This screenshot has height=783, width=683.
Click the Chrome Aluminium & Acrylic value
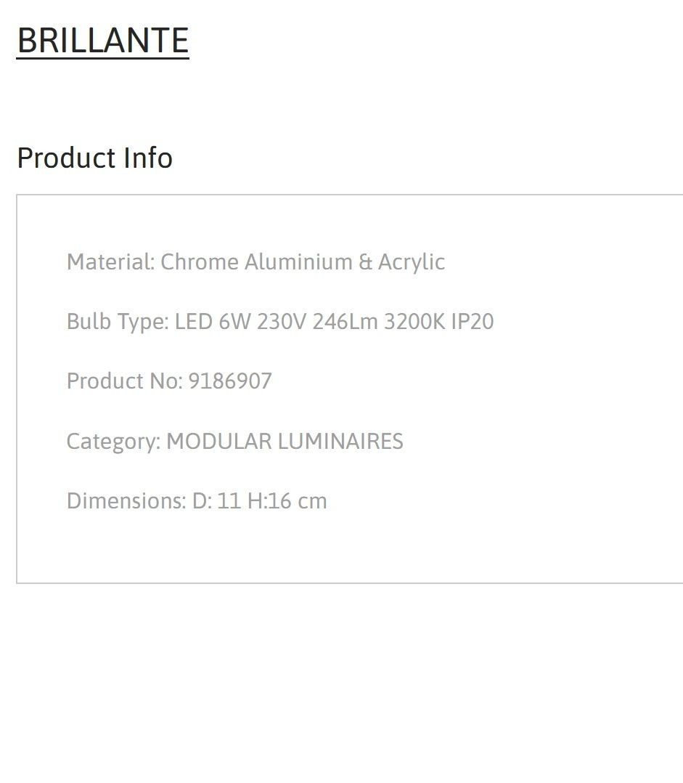tap(303, 261)
